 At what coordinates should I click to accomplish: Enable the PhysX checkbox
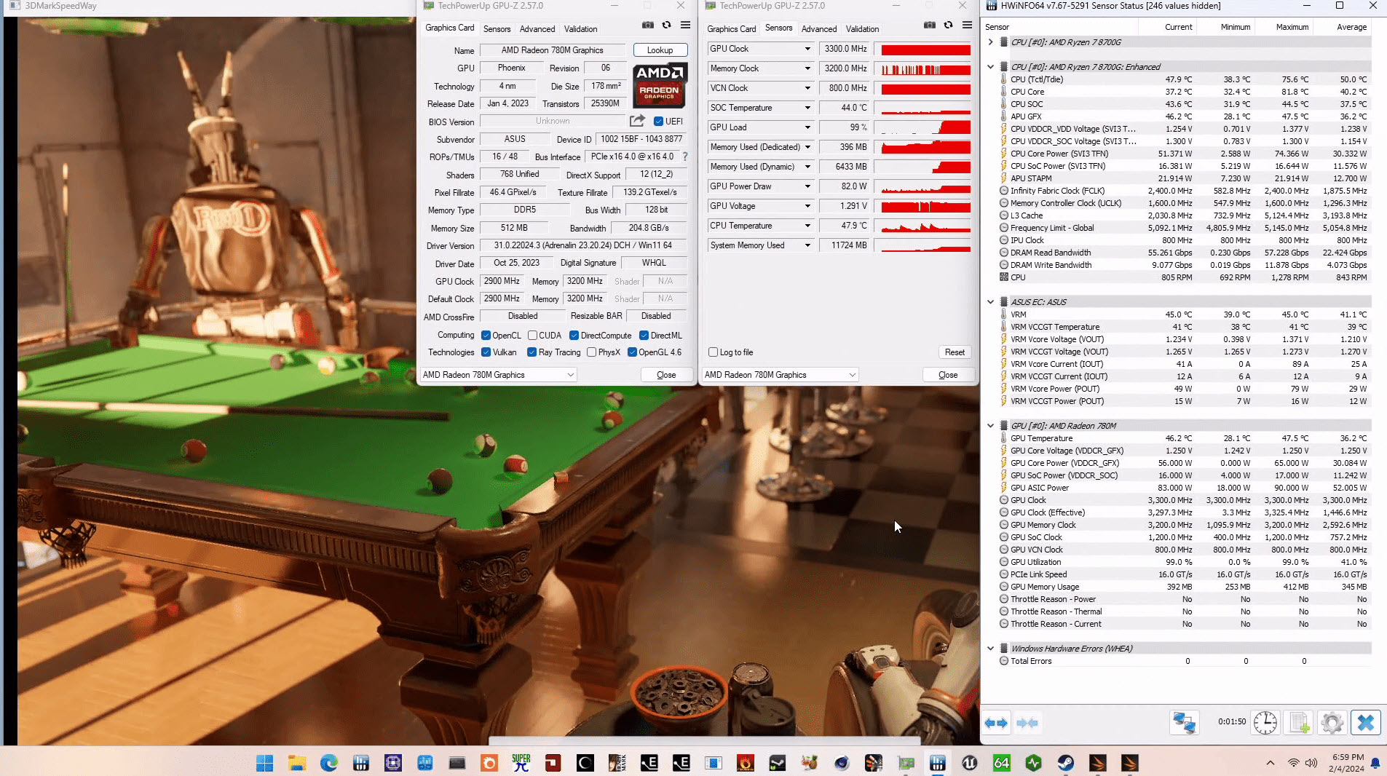click(x=592, y=352)
